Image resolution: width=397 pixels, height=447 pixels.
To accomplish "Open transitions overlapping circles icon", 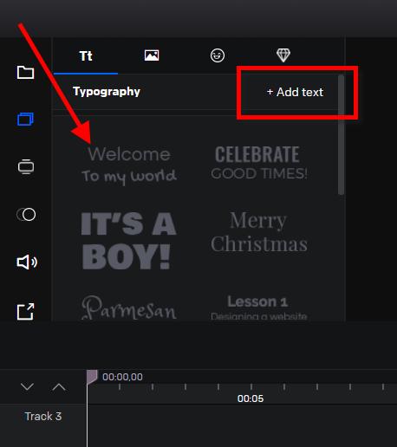I will pos(26,215).
